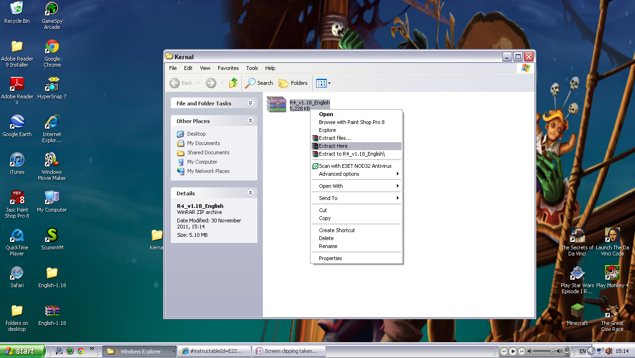Click the Start button

(22, 351)
